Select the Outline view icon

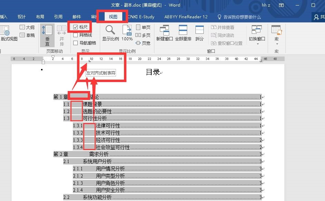click(22, 27)
